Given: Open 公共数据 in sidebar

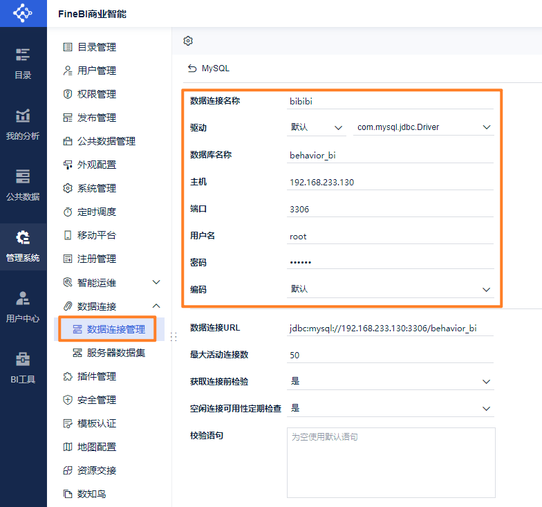Looking at the screenshot, I should pos(23,185).
